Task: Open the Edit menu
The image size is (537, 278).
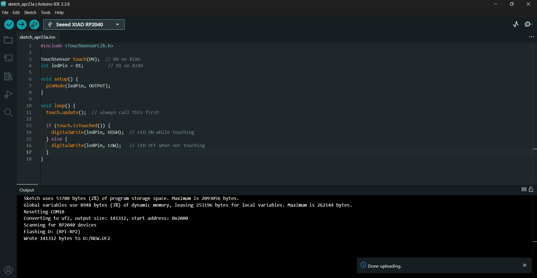Action: pyautogui.click(x=16, y=13)
